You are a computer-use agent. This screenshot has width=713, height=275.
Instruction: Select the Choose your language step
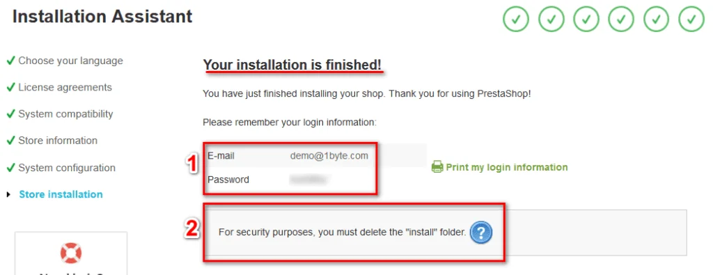[70, 61]
